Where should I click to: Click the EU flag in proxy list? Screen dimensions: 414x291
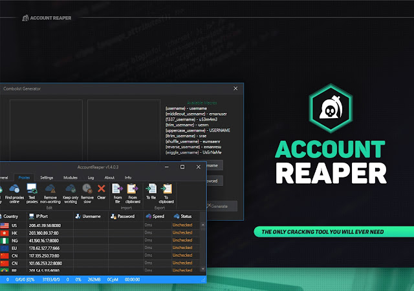[x=5, y=248]
